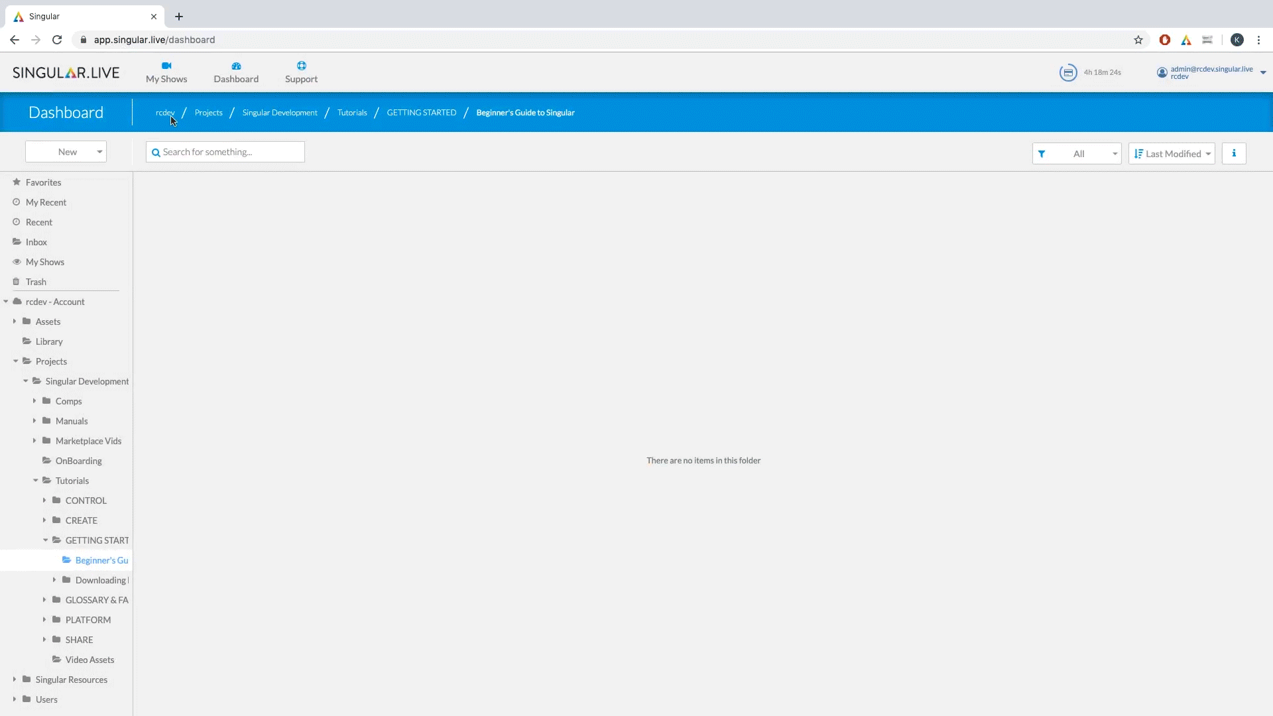This screenshot has width=1273, height=716.
Task: Click the rcdev breadcrumb link
Action: 165,113
